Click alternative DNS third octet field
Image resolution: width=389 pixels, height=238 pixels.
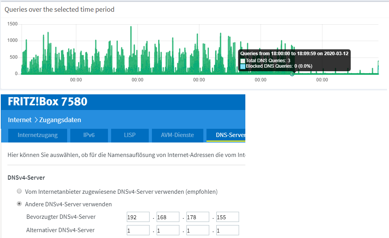(x=198, y=230)
